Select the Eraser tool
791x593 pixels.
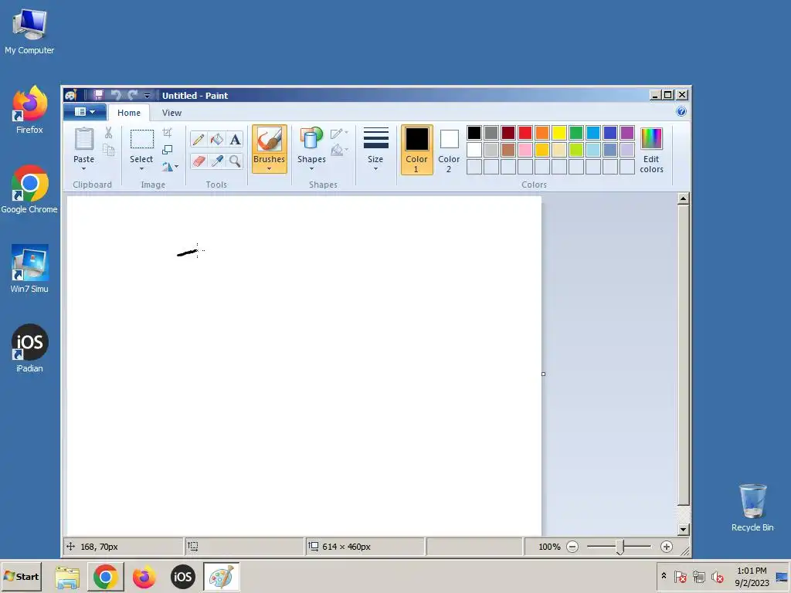click(x=199, y=161)
